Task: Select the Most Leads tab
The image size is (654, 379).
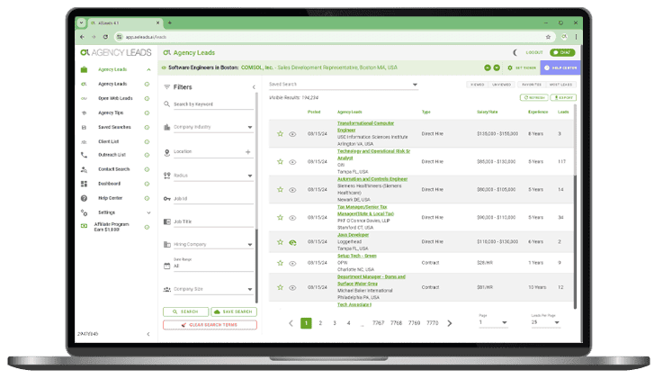Action: coord(560,85)
